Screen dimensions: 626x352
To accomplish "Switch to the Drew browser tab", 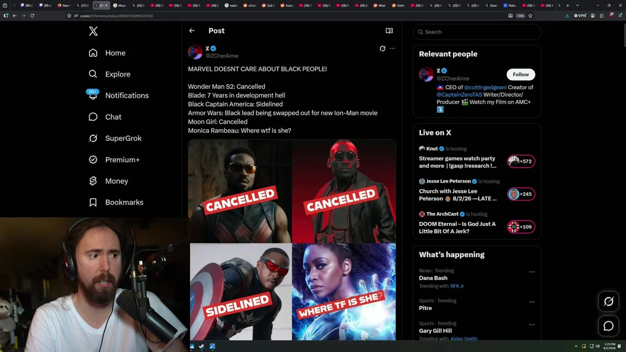I will click(x=491, y=5).
